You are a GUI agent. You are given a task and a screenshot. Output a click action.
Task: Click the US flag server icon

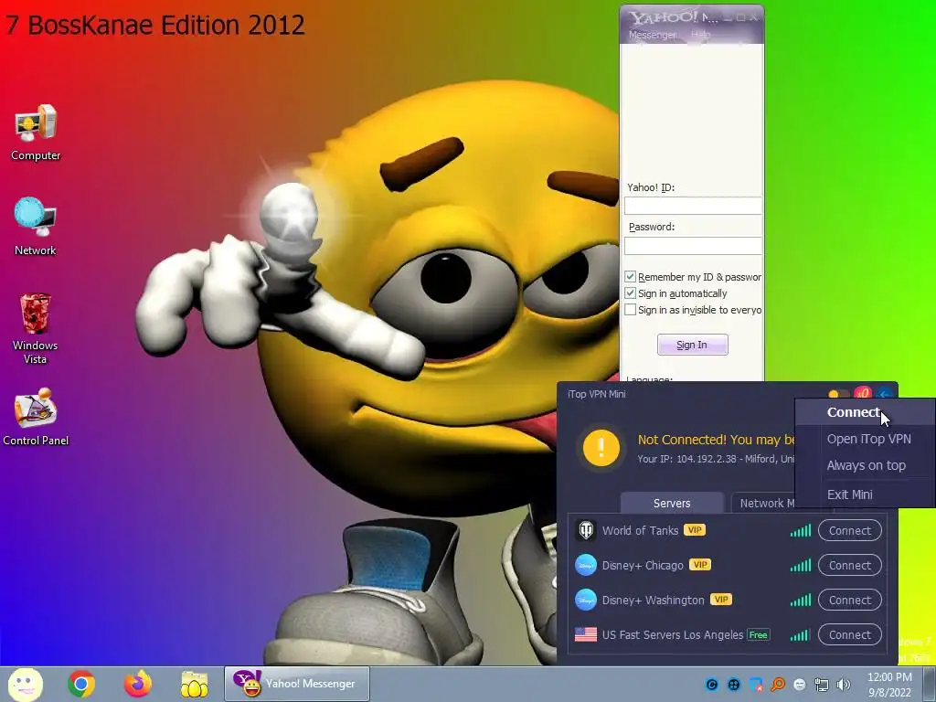coord(586,634)
